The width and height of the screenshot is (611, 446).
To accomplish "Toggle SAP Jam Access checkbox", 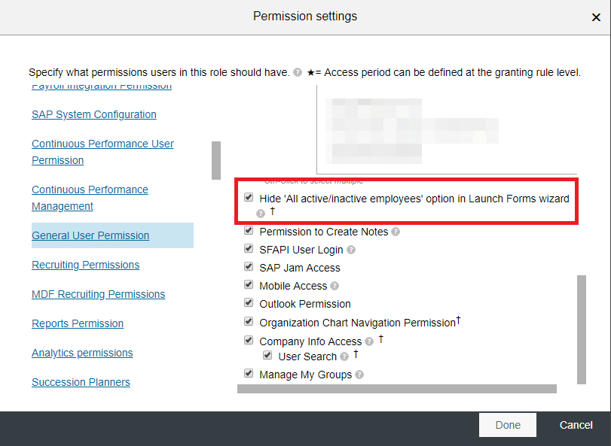I will 249,267.
